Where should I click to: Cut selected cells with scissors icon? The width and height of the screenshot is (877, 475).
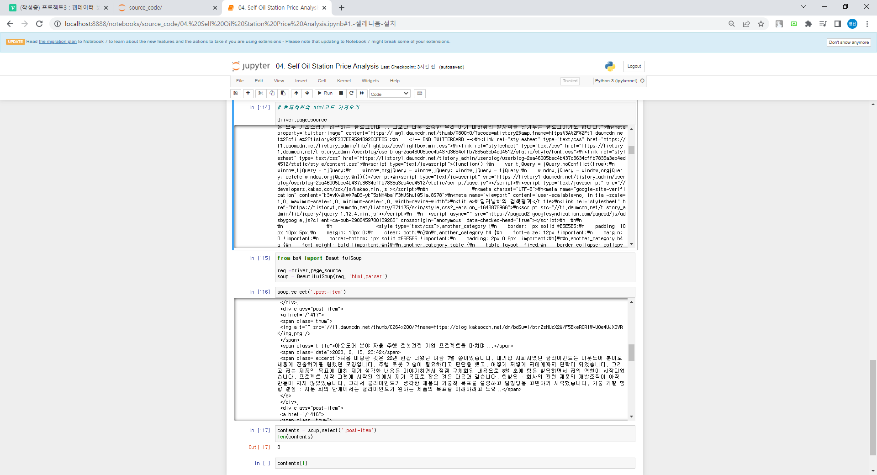click(260, 93)
